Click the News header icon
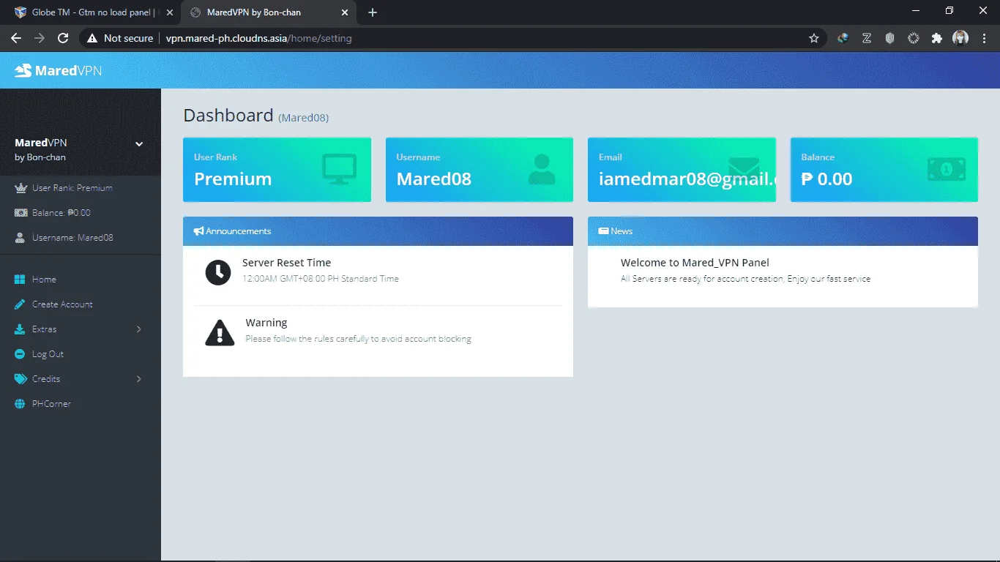 point(603,231)
